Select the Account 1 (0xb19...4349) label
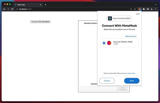The height and width of the screenshot is (103, 160). [123, 42]
